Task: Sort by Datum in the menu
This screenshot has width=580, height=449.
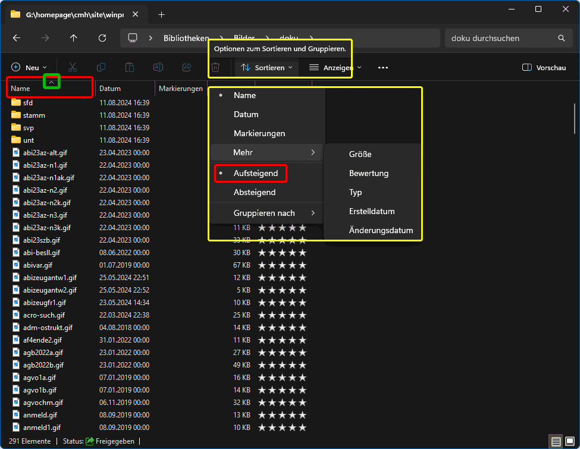Action: 246,114
